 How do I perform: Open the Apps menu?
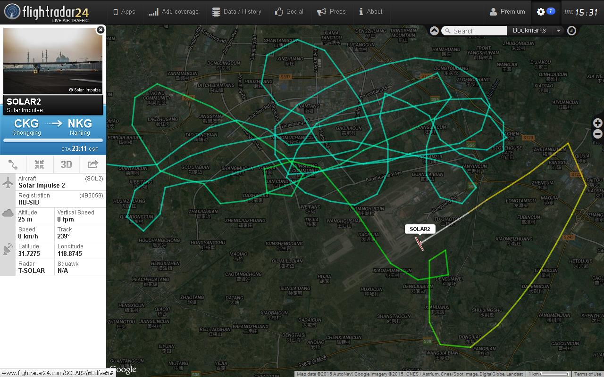tap(124, 12)
